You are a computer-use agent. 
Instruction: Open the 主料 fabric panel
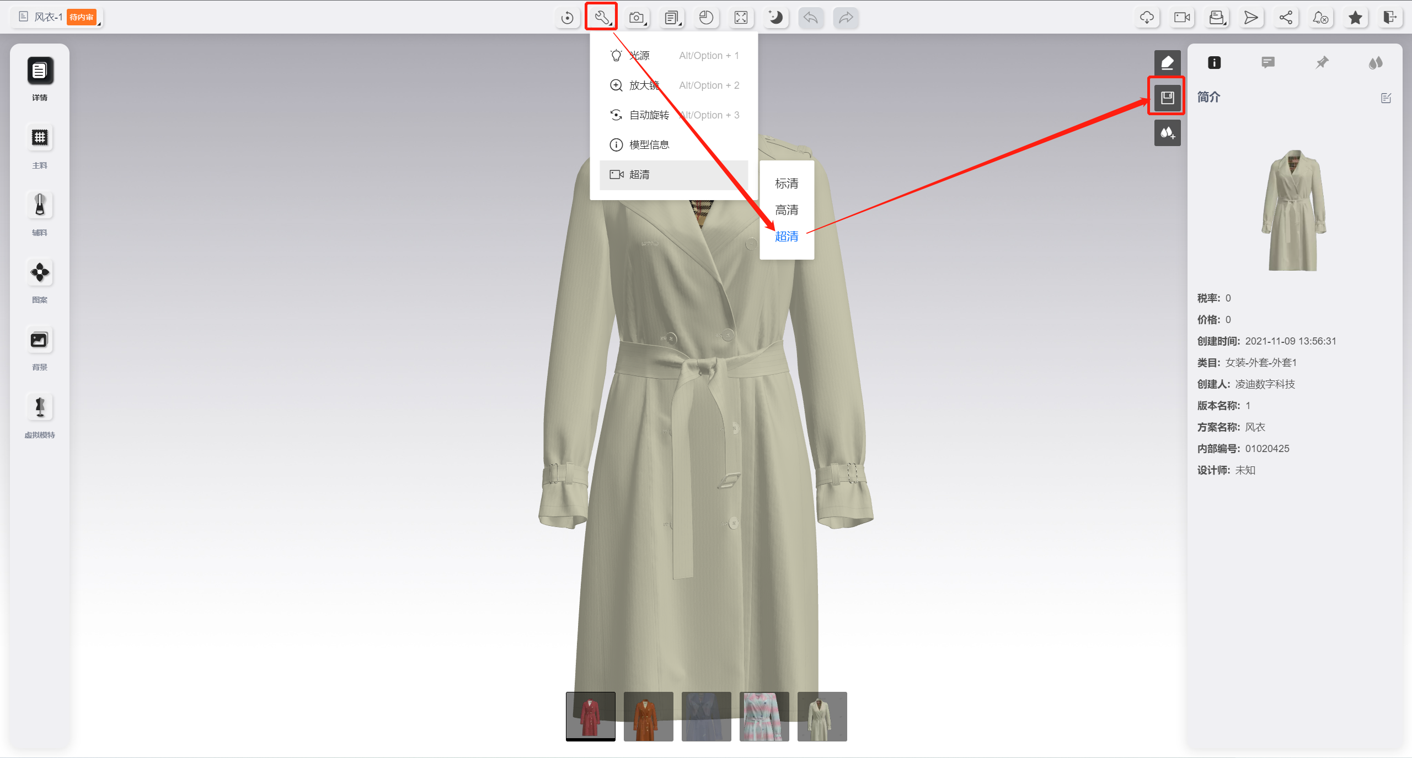click(x=40, y=138)
